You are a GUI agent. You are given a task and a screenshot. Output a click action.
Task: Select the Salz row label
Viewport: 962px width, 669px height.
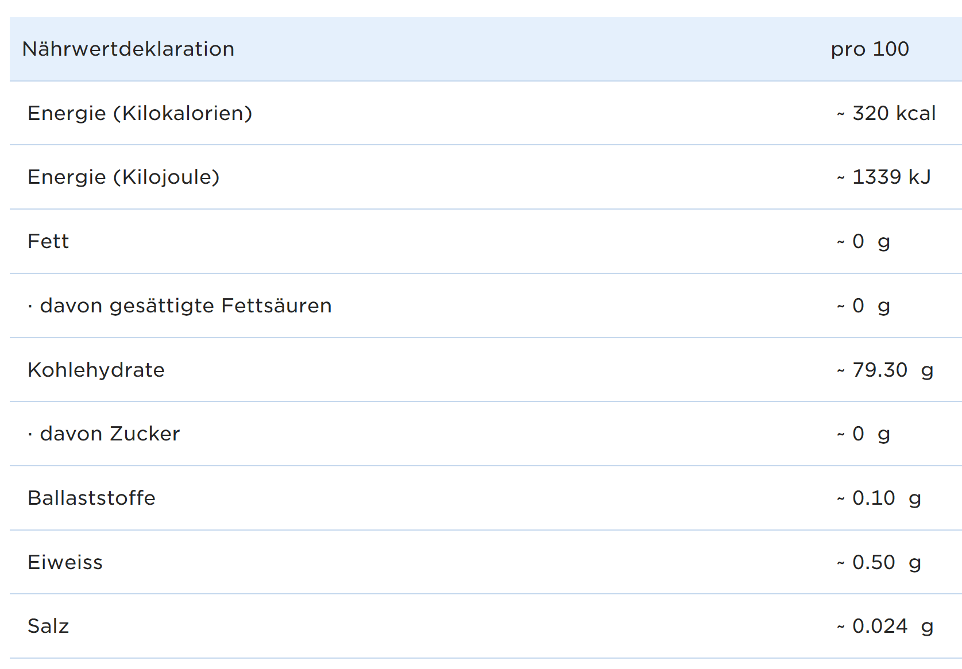[x=48, y=627]
